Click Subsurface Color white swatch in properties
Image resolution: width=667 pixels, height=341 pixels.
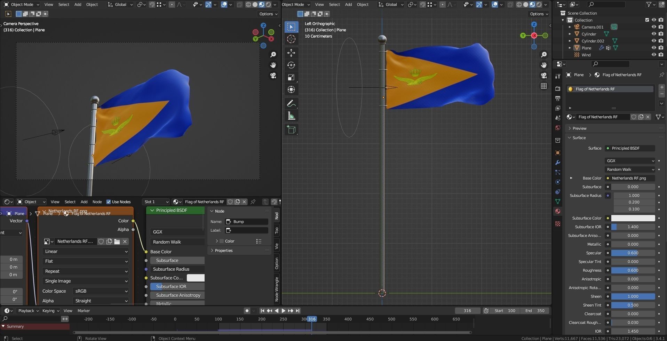coord(633,218)
